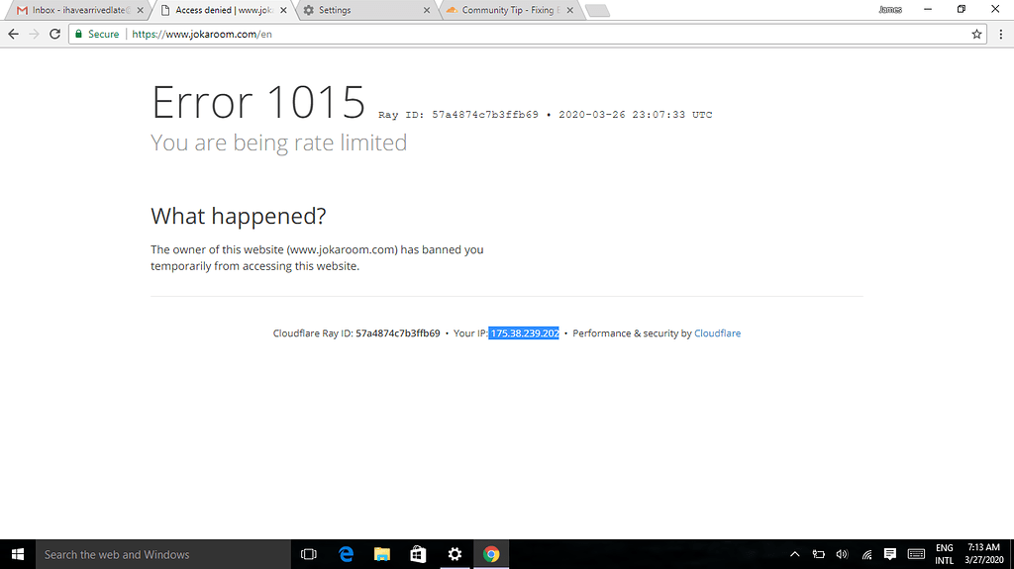
Task: Click the 'What happened?' heading
Action: 239,216
